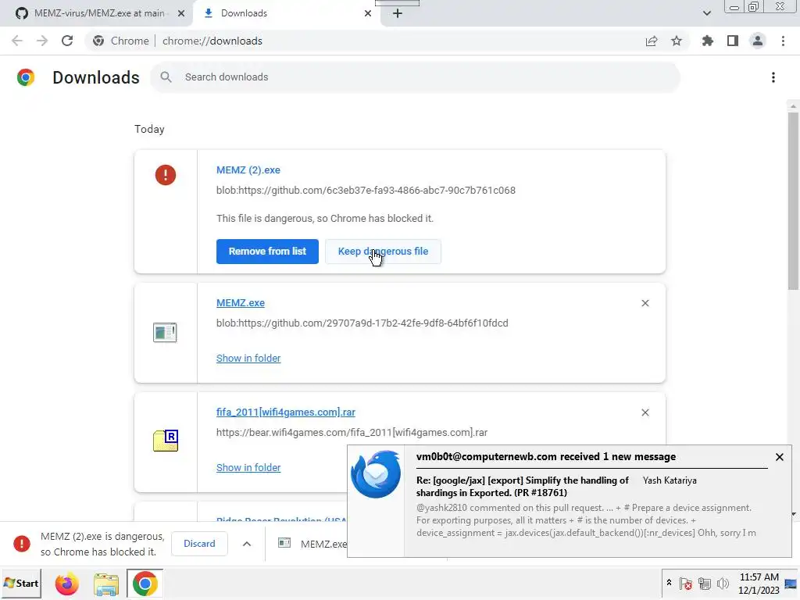Open the extensions puzzle icon
The image size is (800, 600).
point(708,41)
